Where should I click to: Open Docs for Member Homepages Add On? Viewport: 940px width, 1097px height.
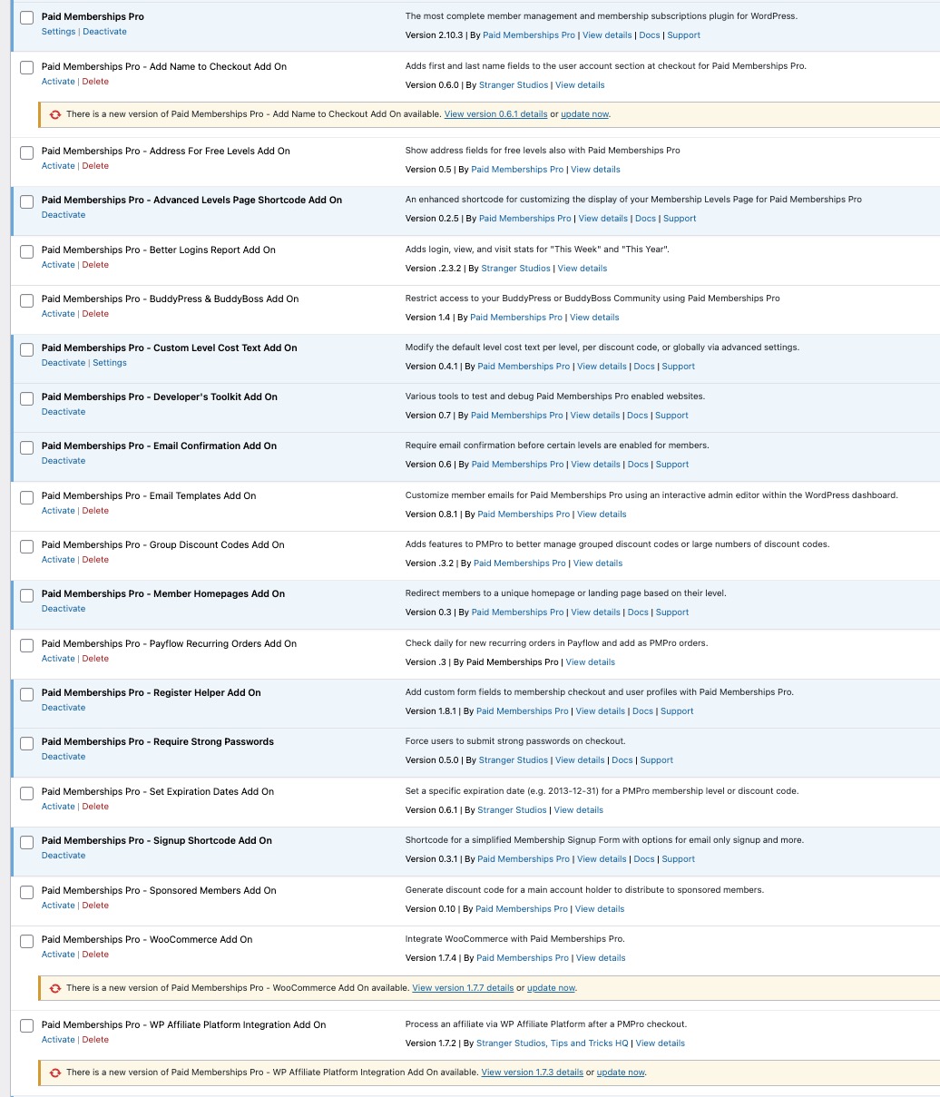tap(639, 612)
